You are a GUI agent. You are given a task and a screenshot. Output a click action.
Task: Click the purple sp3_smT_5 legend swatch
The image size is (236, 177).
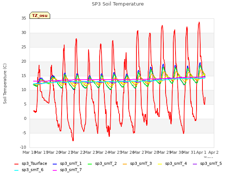point(195,164)
